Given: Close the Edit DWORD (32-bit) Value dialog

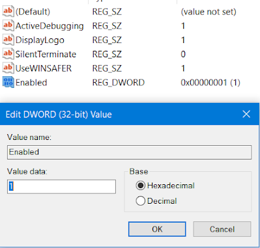Looking at the screenshot, I should tap(246, 114).
